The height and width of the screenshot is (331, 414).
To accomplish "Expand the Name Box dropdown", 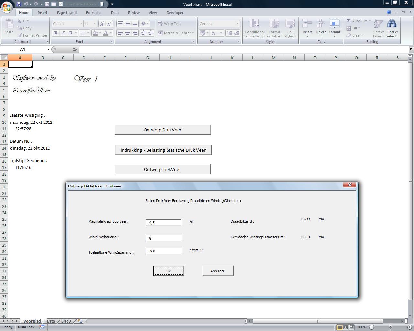I will click(x=48, y=49).
